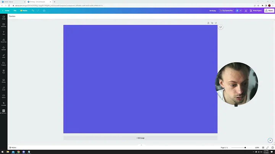
Task: Click the Print Flyers button
Action: point(256,11)
